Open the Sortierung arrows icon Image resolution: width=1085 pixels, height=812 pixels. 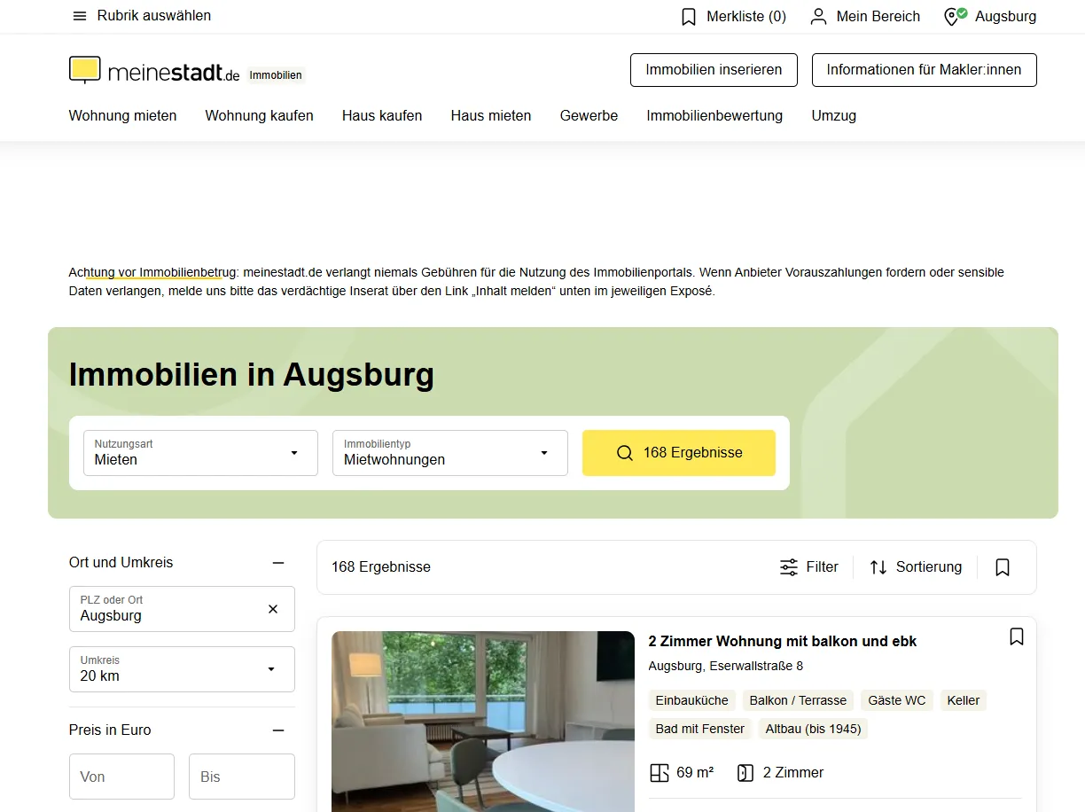[x=878, y=567]
